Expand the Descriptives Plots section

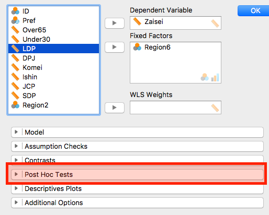(x=137, y=188)
